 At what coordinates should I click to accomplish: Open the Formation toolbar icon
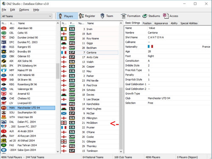123,16
